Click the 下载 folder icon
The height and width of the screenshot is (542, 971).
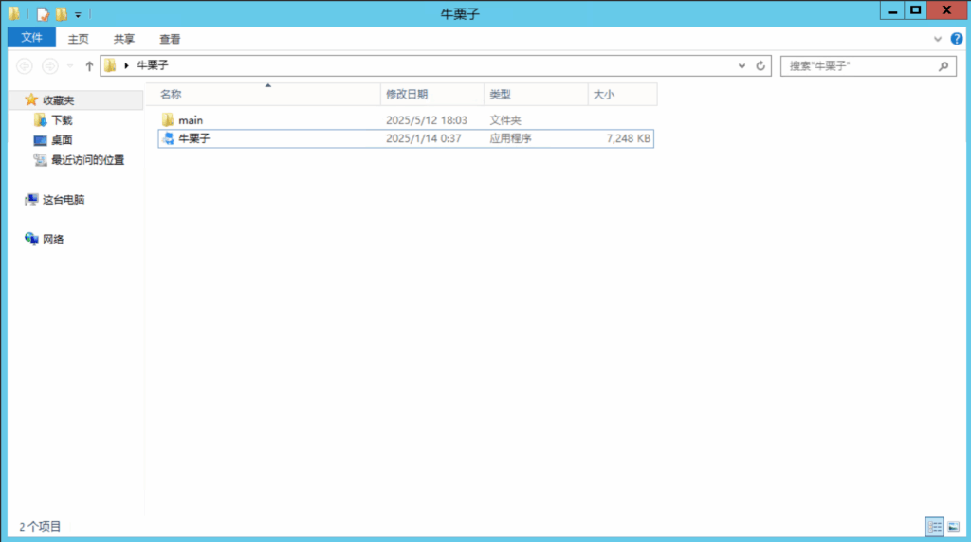40,119
